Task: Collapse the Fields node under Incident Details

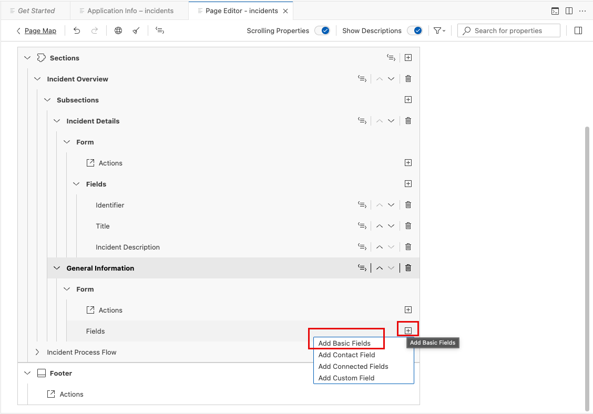Action: pyautogui.click(x=76, y=184)
